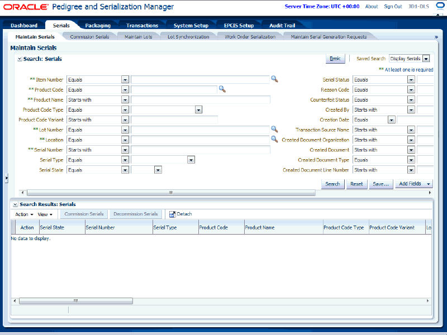Click the chat bubble icon at top right
Screen dimensions: 447x335
[x=440, y=6]
